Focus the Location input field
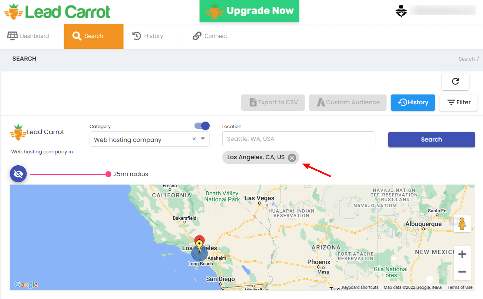 coord(299,139)
